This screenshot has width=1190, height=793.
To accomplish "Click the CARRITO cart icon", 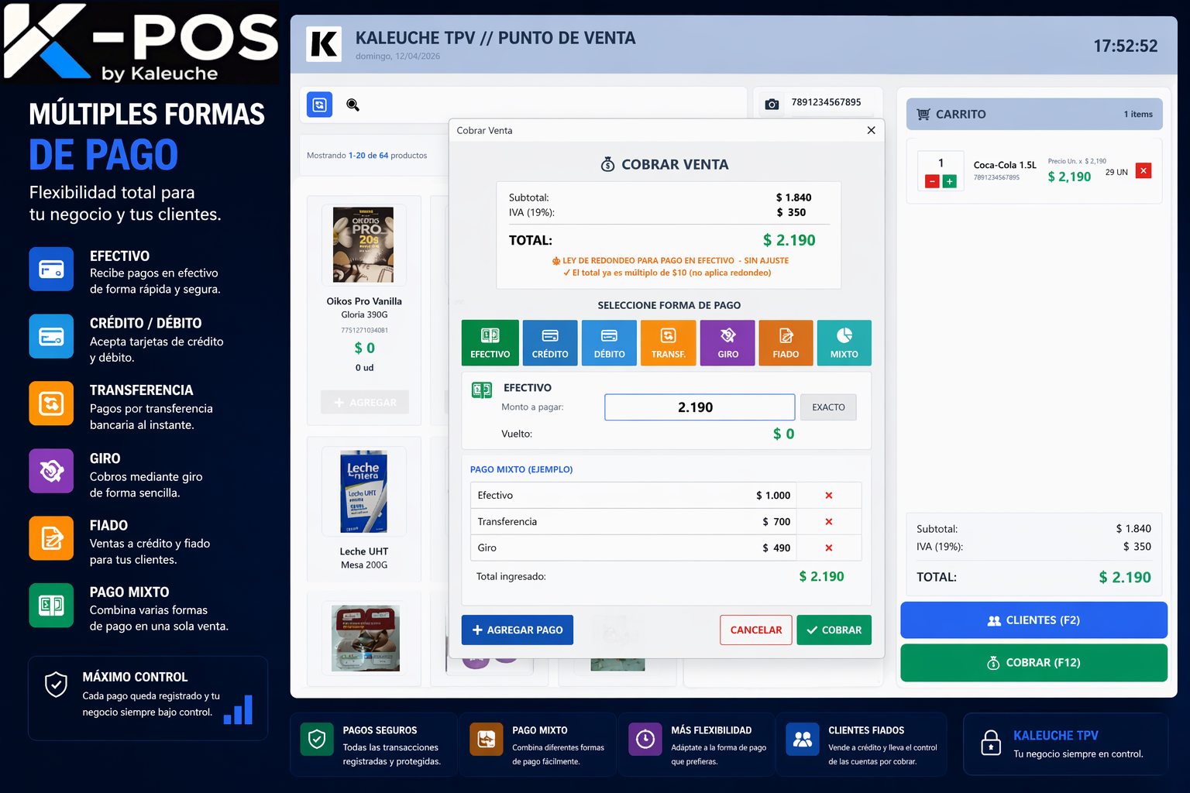I will pyautogui.click(x=923, y=114).
